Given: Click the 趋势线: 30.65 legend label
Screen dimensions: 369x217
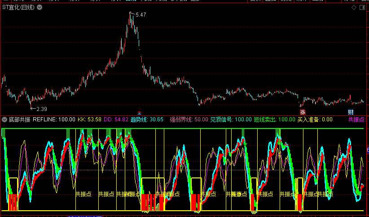Looking at the screenshot, I should coord(147,120).
